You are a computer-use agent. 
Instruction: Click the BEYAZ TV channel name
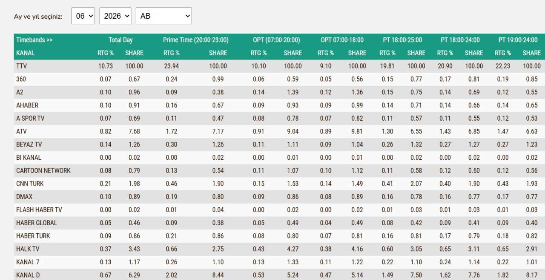point(29,144)
